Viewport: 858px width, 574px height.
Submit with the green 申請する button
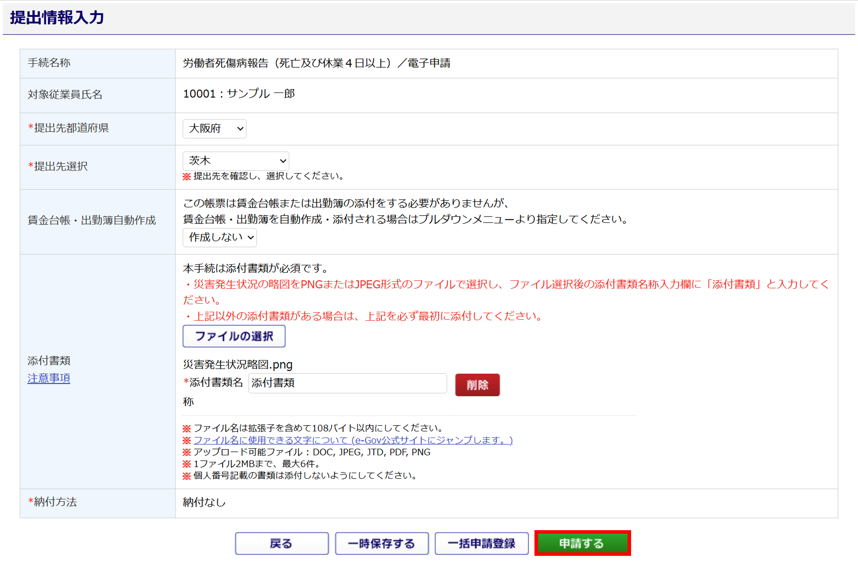(582, 543)
